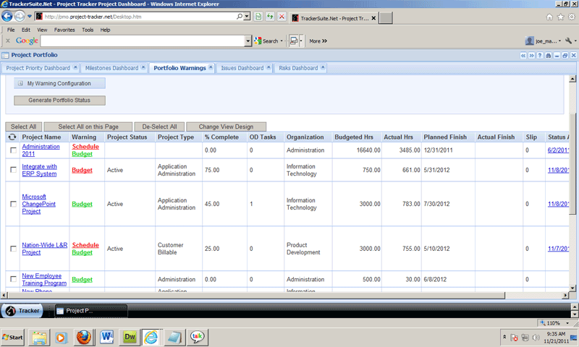Viewport: 579px width, 347px height.
Task: Open the Google search box history dropdown
Action: (x=248, y=41)
